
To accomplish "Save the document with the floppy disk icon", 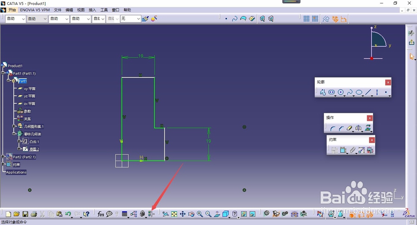I will [25, 214].
